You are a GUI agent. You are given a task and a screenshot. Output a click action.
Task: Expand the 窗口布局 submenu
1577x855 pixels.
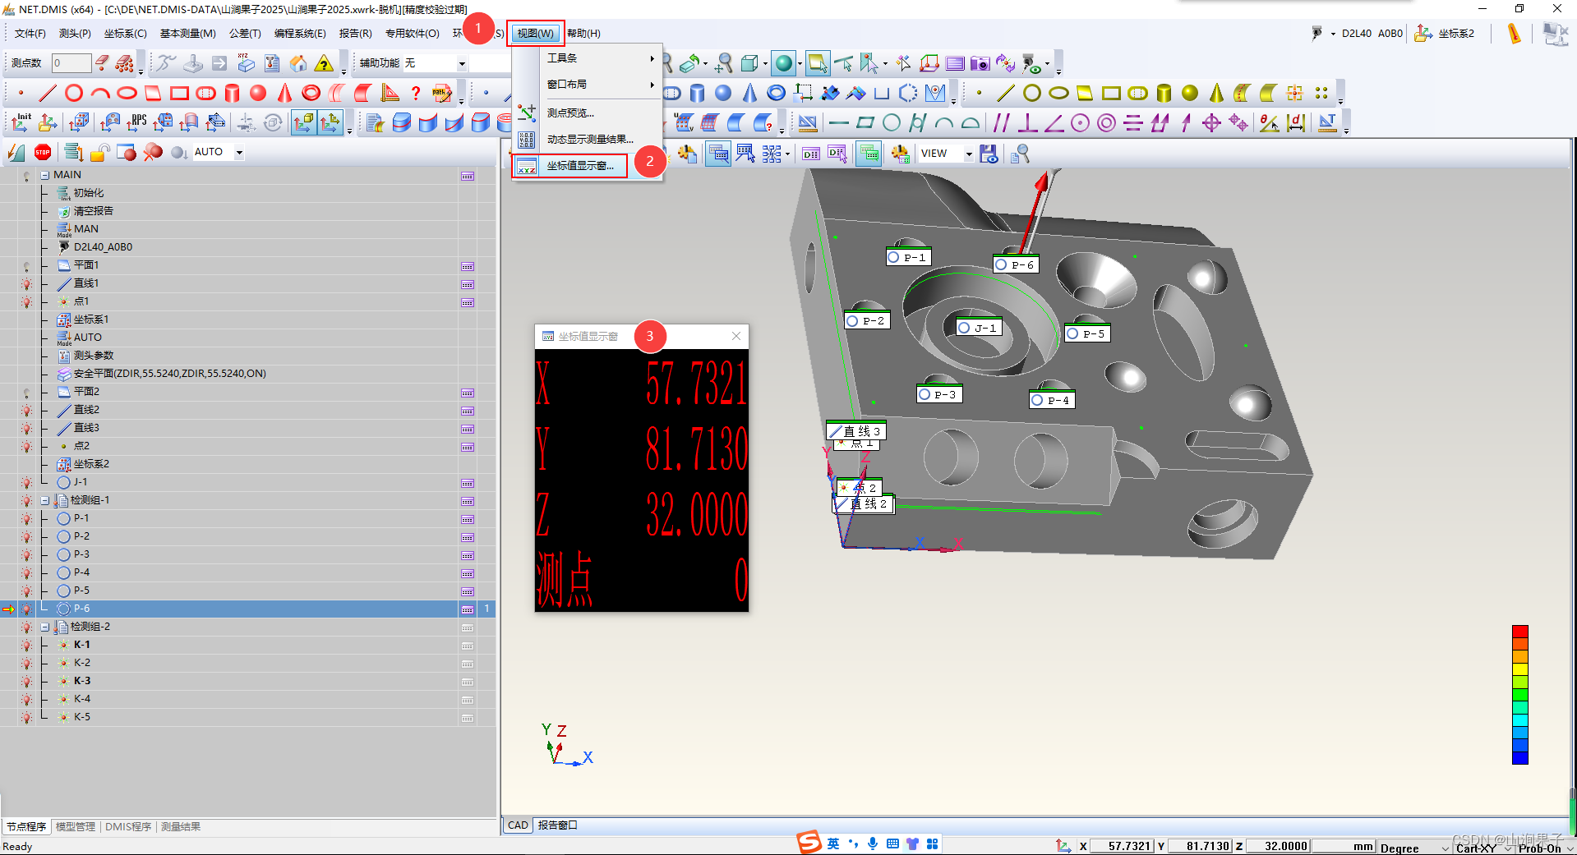click(x=588, y=85)
